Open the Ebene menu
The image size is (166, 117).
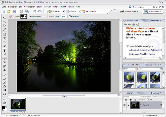pos(39,7)
